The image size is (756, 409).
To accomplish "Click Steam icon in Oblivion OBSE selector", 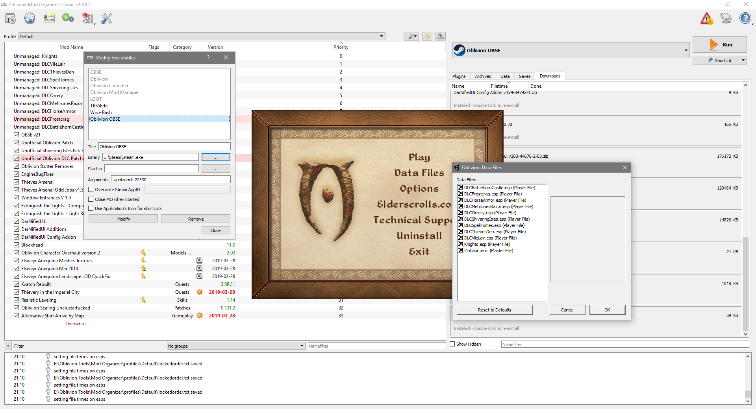I will click(460, 50).
